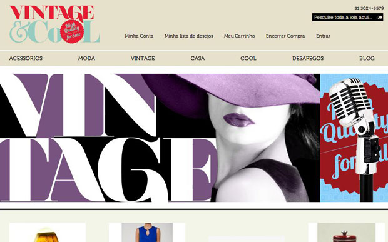Select the VINTAGE category
The image size is (388, 242).
[x=143, y=58]
